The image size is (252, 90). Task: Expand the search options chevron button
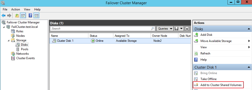coord(187,29)
